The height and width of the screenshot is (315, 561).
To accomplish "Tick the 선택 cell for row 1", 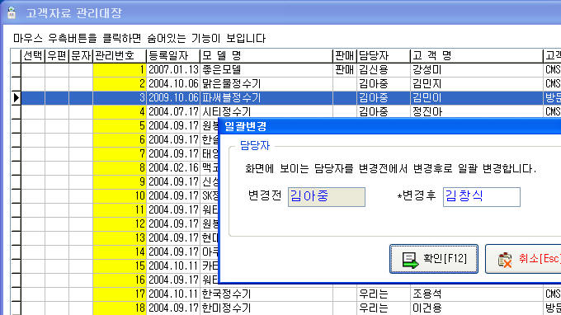I will point(33,70).
